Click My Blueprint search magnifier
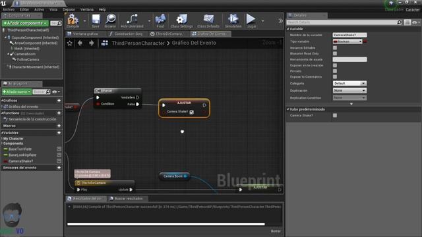 tap(48, 92)
